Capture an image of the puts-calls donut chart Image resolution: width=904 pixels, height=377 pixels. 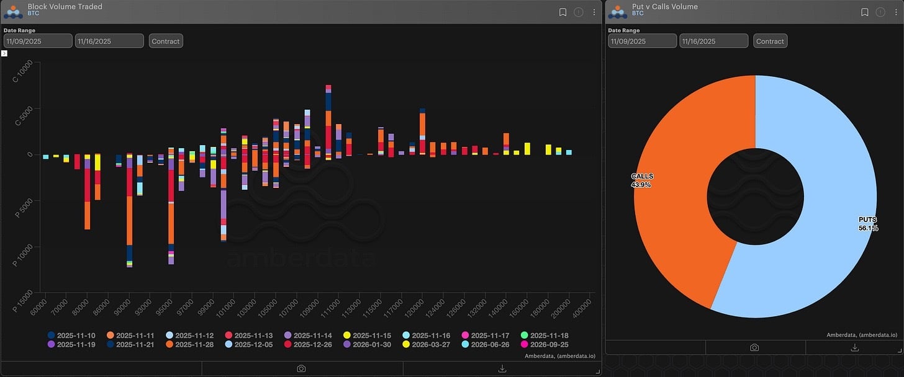point(755,347)
